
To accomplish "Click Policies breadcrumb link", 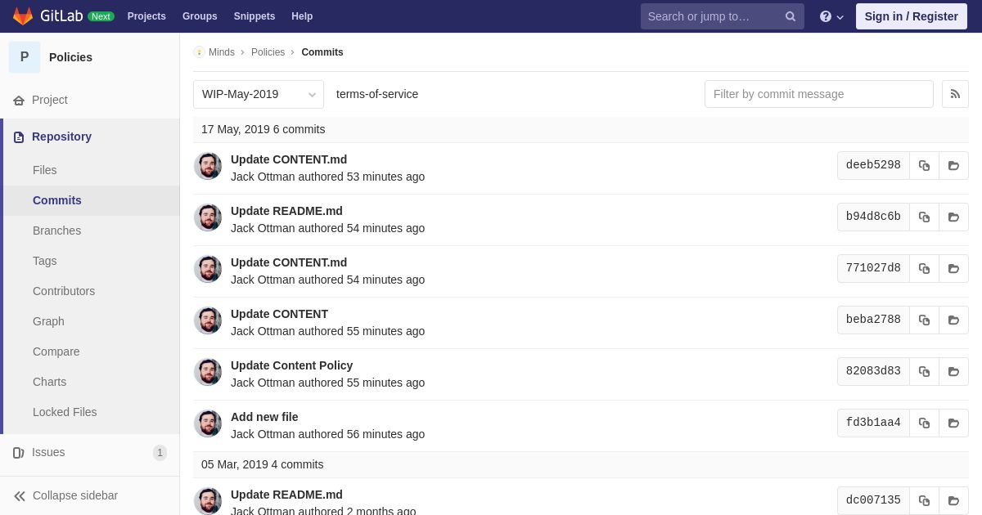I will (268, 52).
